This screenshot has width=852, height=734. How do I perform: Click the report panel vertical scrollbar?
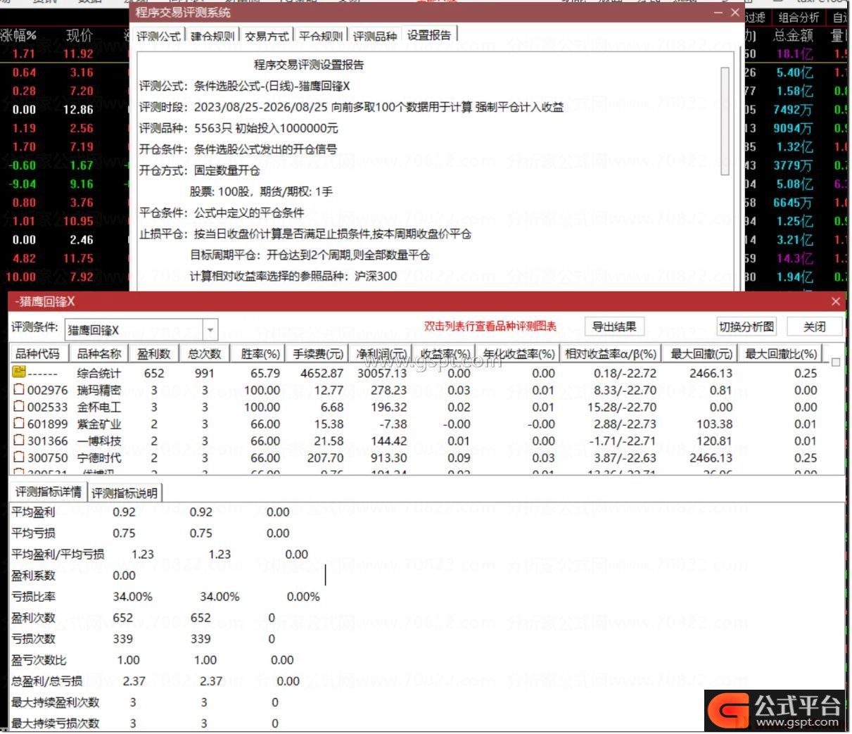(725, 121)
